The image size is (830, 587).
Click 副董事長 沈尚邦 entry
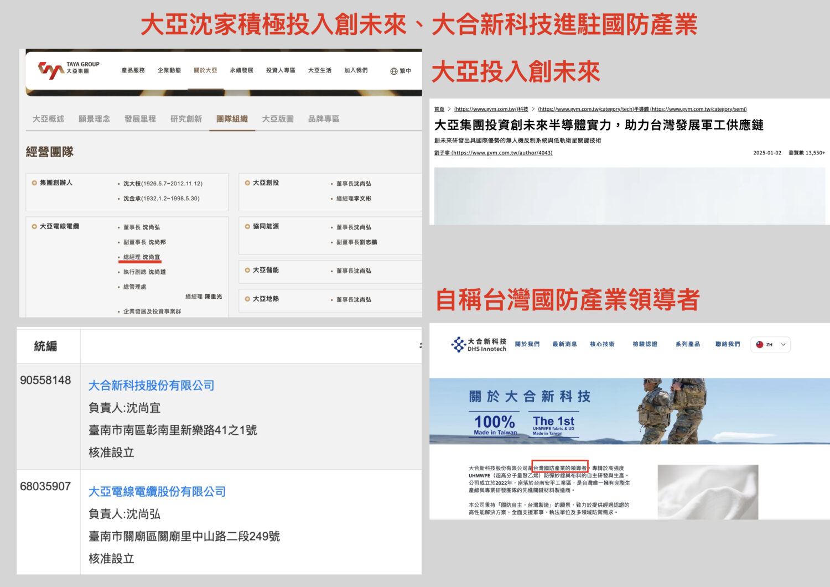144,242
